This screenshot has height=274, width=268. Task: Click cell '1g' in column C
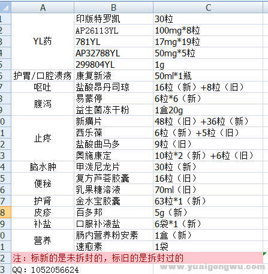[x=208, y=64]
